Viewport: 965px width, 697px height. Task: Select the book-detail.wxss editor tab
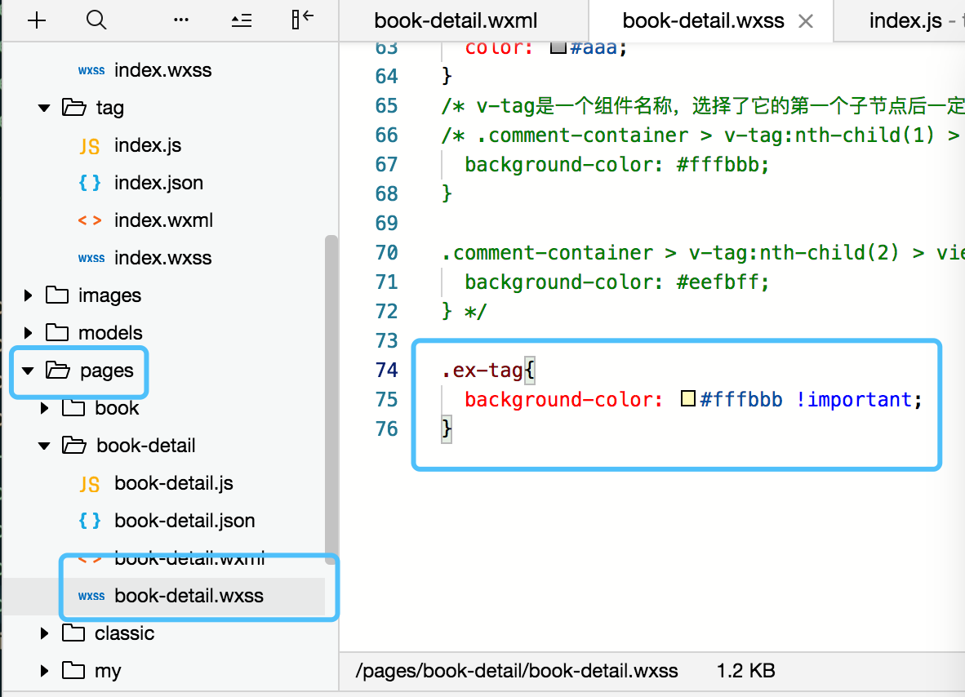[x=703, y=21]
